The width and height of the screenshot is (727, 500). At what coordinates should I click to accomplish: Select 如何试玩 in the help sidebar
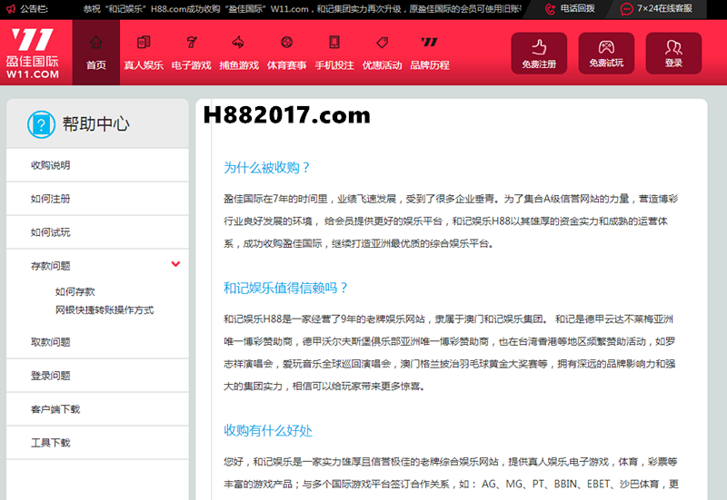[x=97, y=232]
